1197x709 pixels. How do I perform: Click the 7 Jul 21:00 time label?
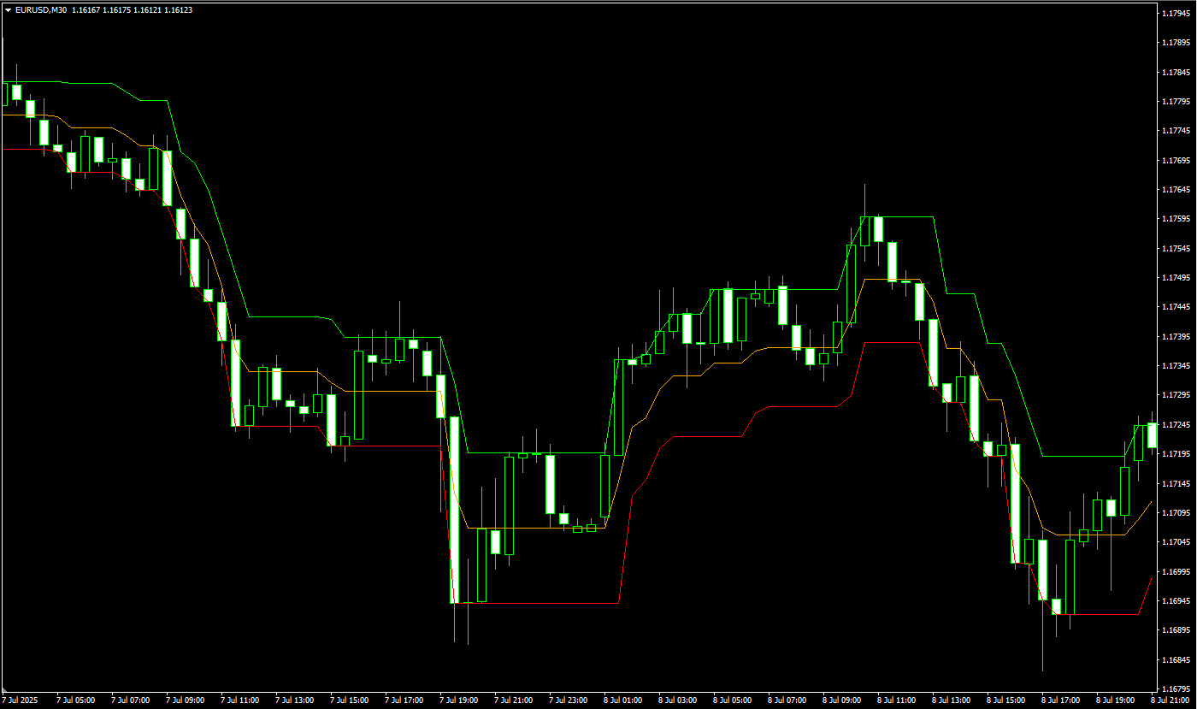click(513, 700)
